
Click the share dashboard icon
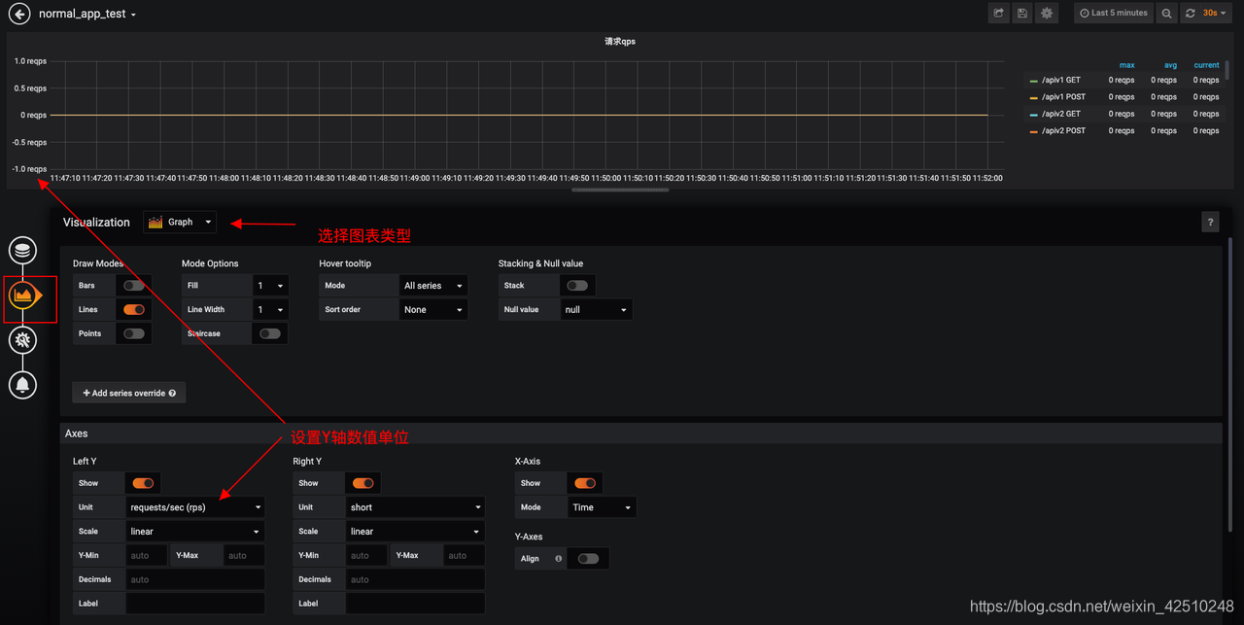(998, 14)
